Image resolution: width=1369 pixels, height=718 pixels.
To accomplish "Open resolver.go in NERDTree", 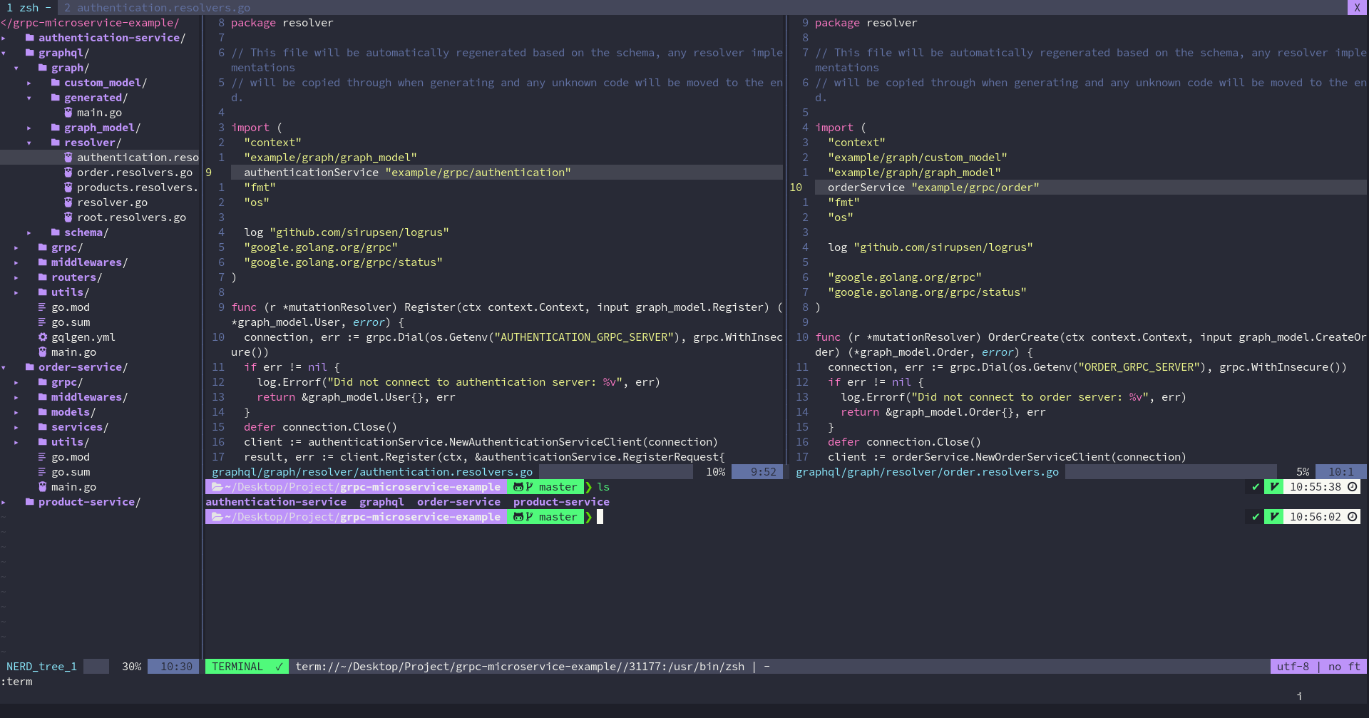I will (112, 202).
